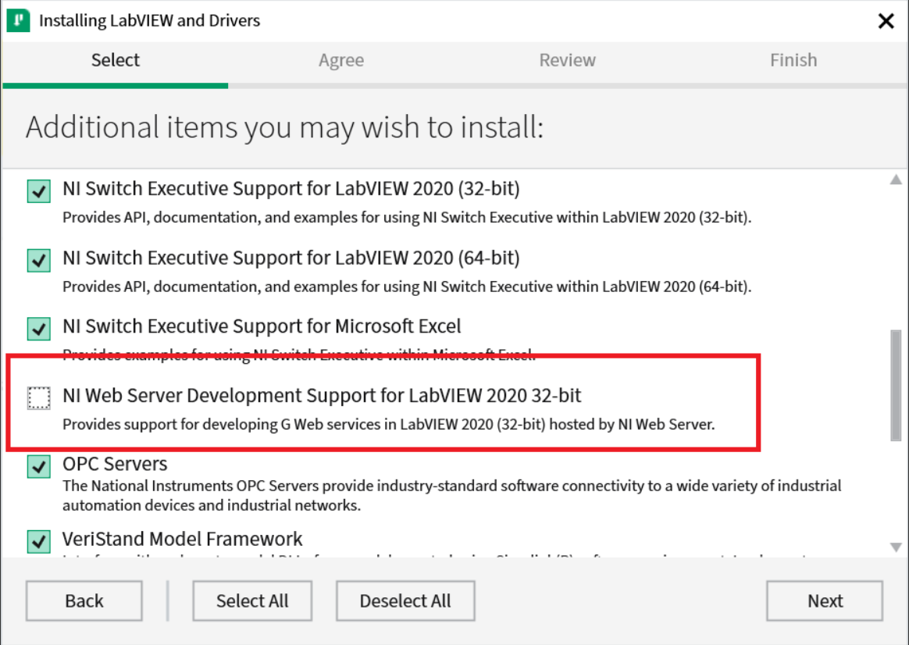
Task: Click the scroll up arrow of the list
Action: pos(896,180)
